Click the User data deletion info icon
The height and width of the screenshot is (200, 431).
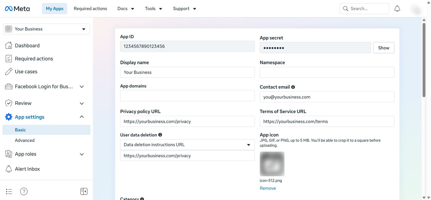point(160,135)
